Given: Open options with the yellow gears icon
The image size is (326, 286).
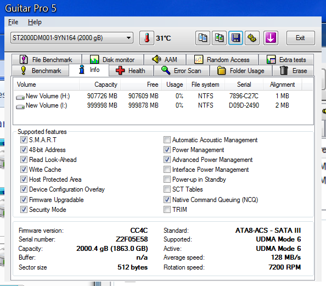Looking at the screenshot, I should [252, 38].
